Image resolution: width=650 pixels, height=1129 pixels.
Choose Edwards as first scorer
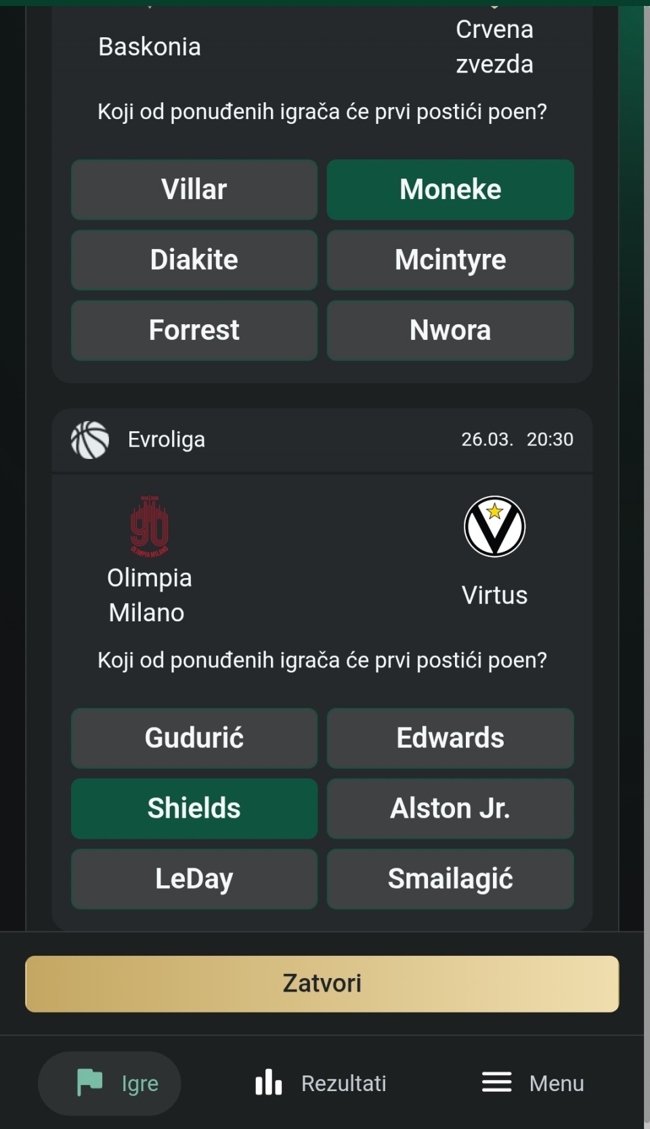pos(450,738)
